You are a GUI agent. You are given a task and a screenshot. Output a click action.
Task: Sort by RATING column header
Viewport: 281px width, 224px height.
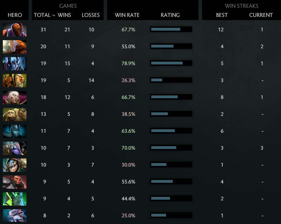pos(170,15)
